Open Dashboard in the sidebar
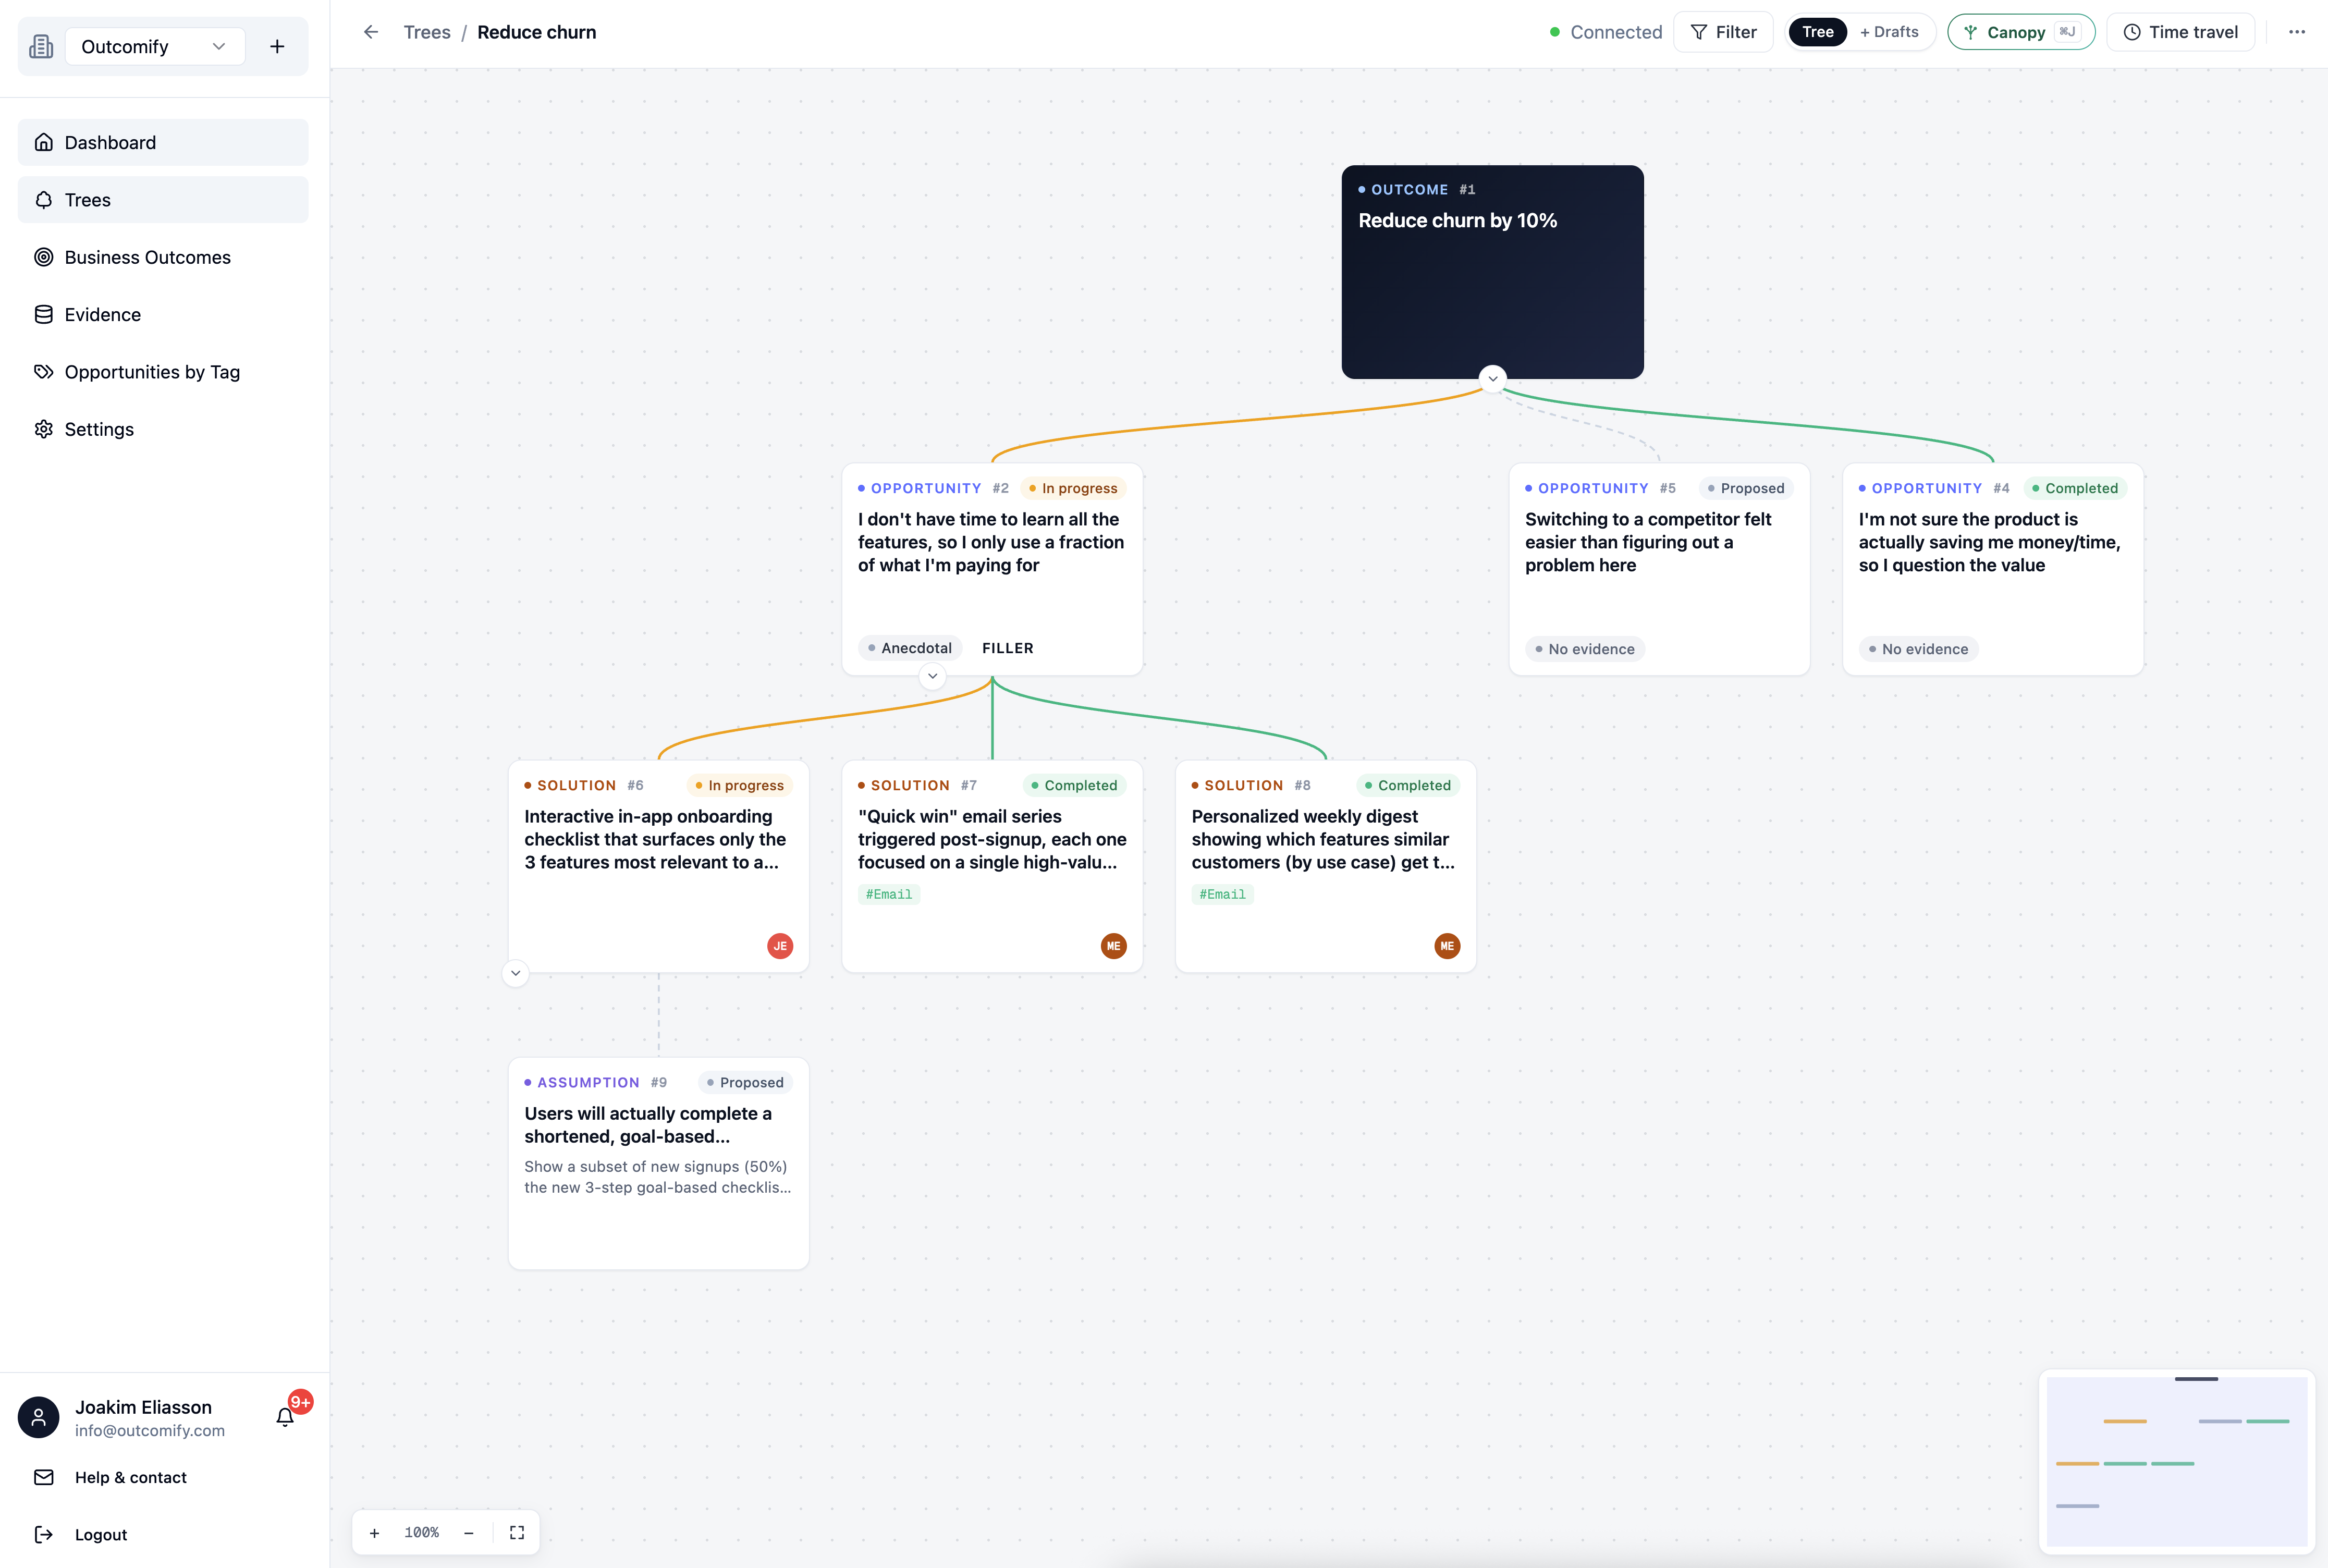The image size is (2328, 1568). tap(163, 142)
